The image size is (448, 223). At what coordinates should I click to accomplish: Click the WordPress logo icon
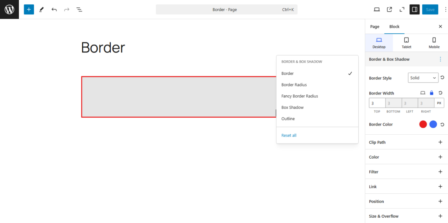point(10,10)
